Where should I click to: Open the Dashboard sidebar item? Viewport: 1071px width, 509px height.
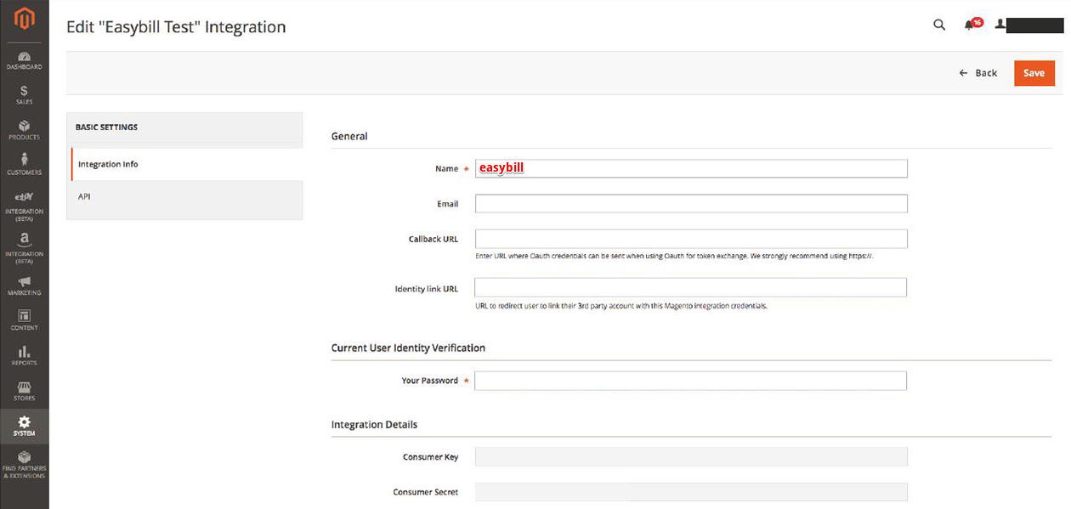point(25,60)
